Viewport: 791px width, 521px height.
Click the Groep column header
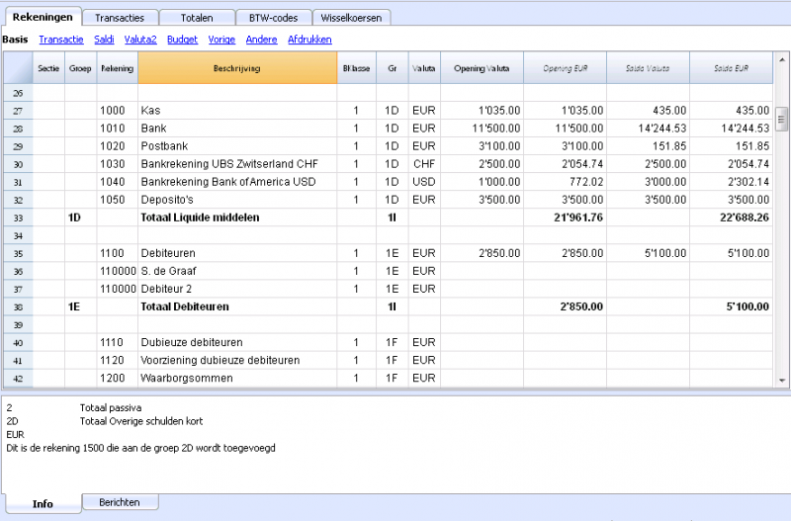coord(80,68)
